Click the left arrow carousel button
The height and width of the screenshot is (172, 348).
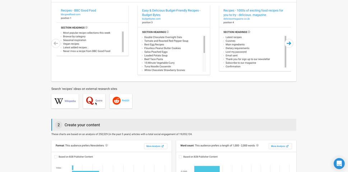pos(56,43)
